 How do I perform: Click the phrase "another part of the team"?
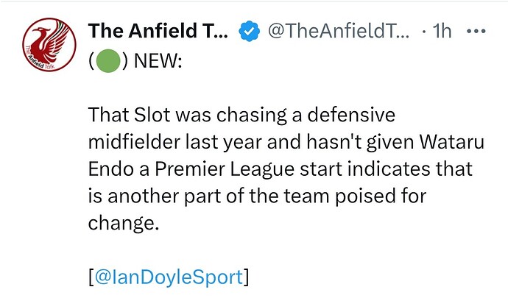click(219, 196)
